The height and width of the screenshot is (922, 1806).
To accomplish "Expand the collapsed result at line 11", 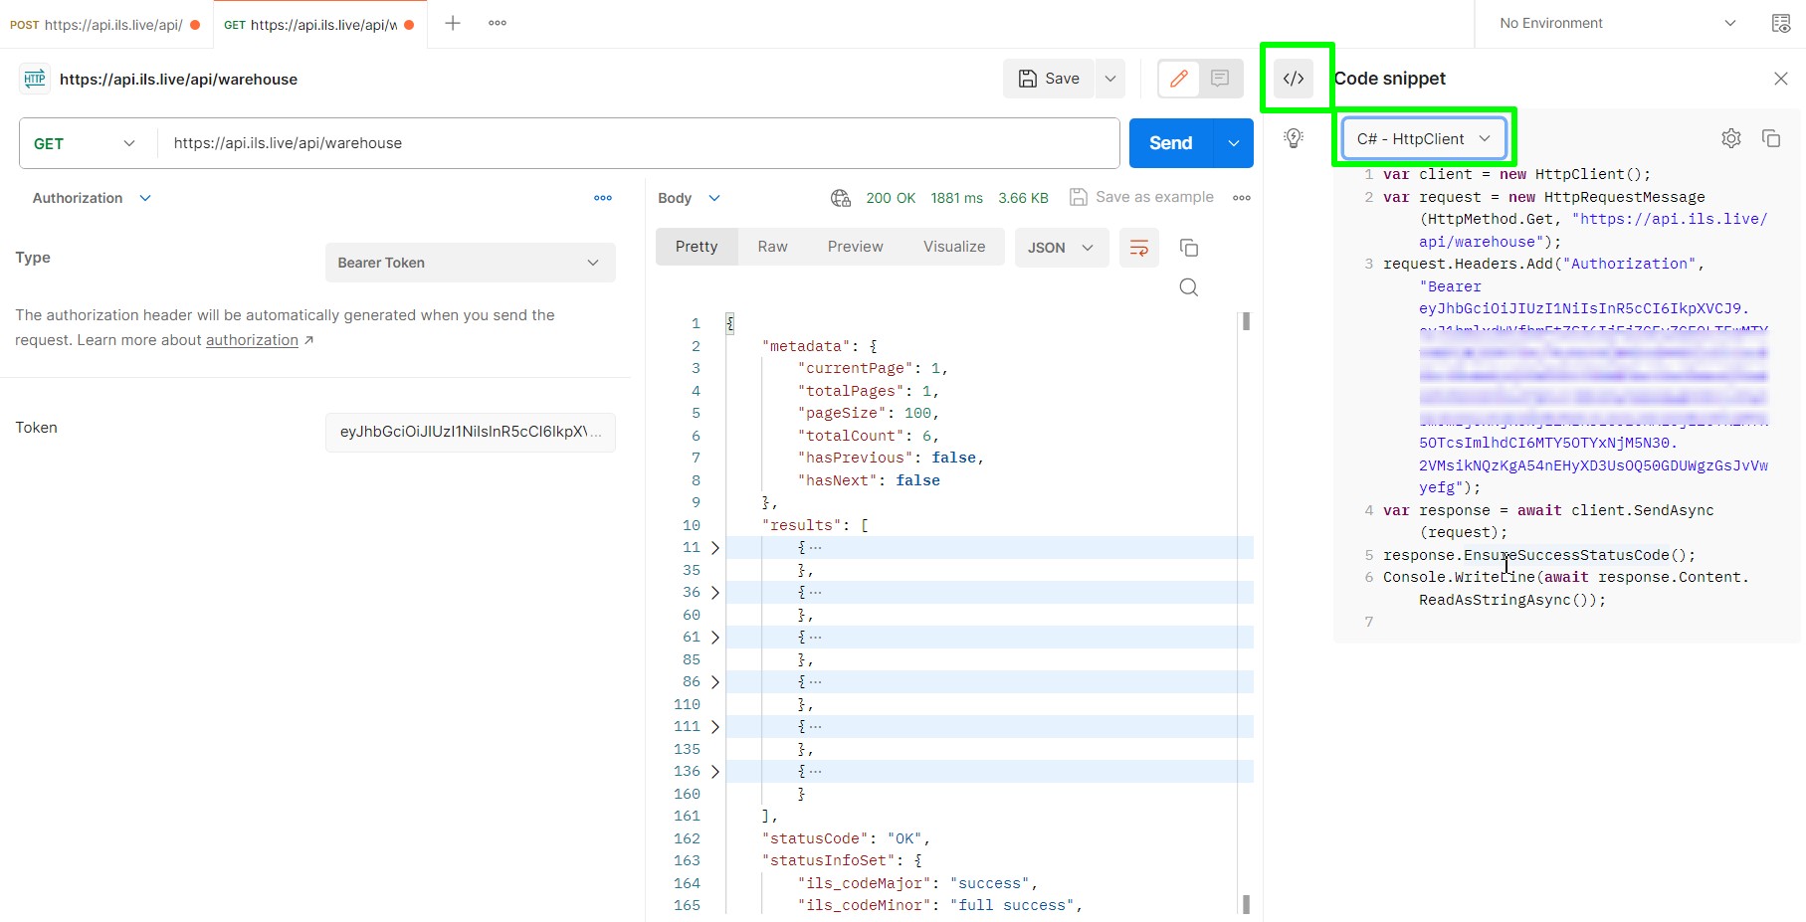I will click(x=715, y=547).
